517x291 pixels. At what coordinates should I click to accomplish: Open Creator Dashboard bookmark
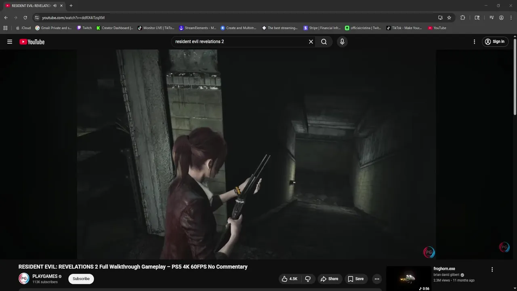(x=115, y=28)
